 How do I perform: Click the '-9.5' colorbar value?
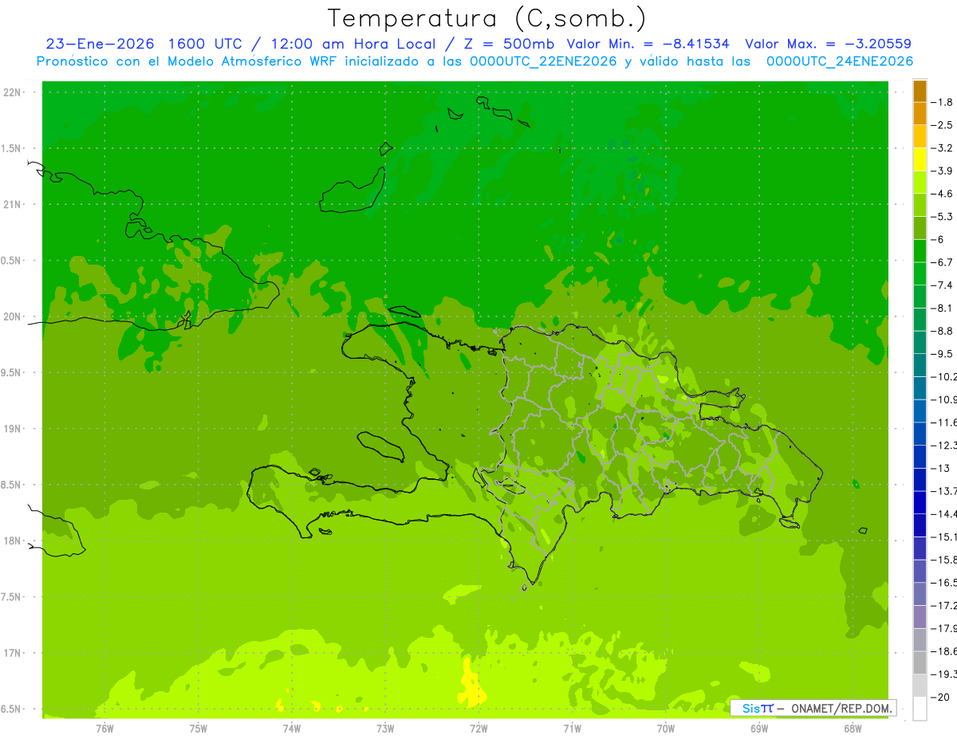943,353
